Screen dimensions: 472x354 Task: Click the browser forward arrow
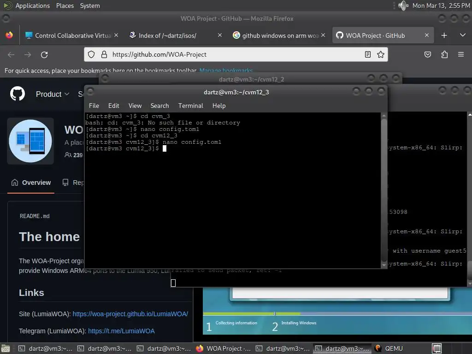coord(28,55)
